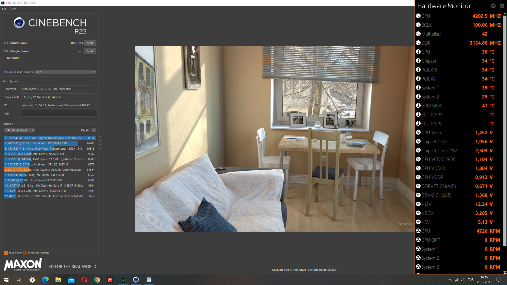Viewport: 507px width, 285px height.
Task: Start the CPU (Multi Core) test
Action: [90, 43]
